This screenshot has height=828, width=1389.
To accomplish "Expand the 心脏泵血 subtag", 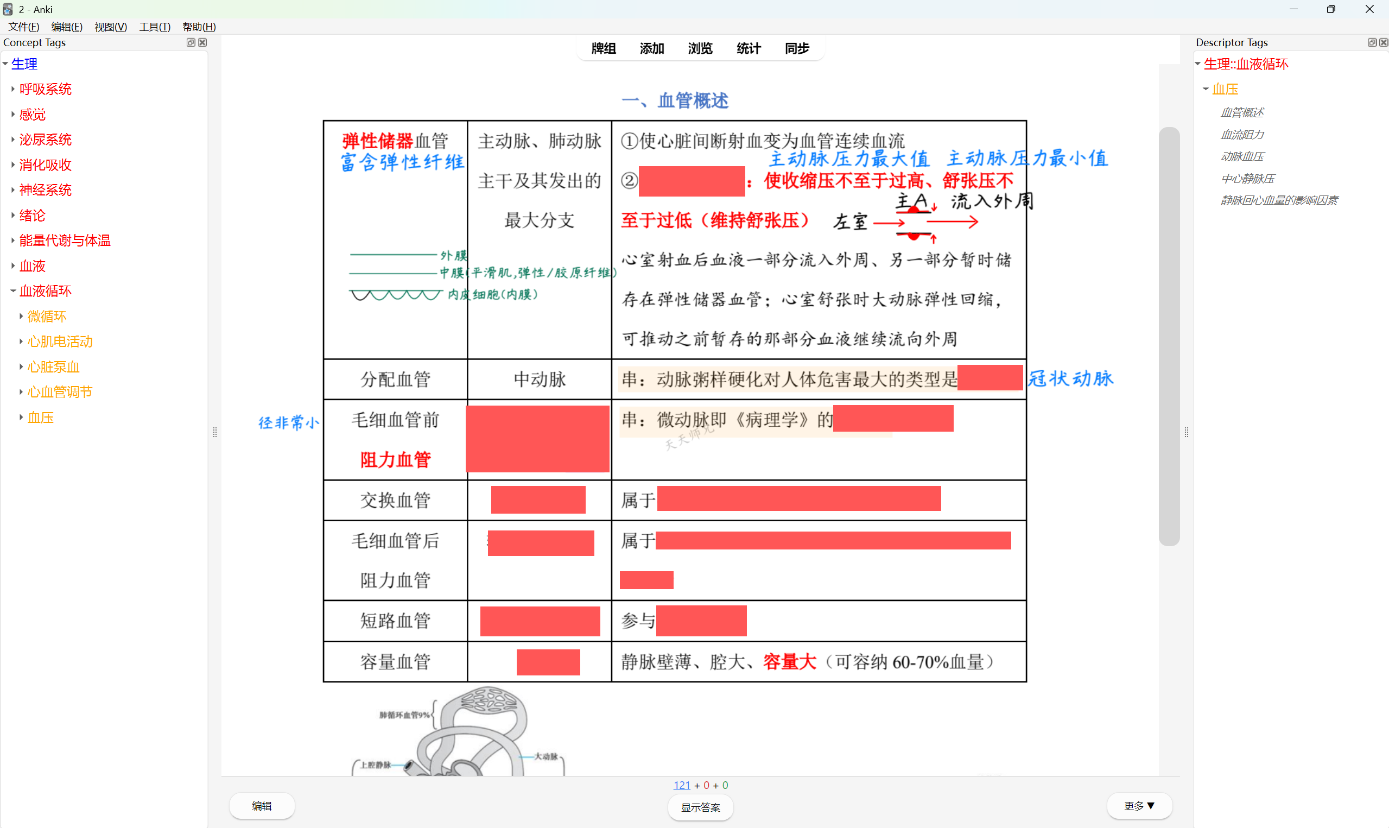I will tap(21, 366).
